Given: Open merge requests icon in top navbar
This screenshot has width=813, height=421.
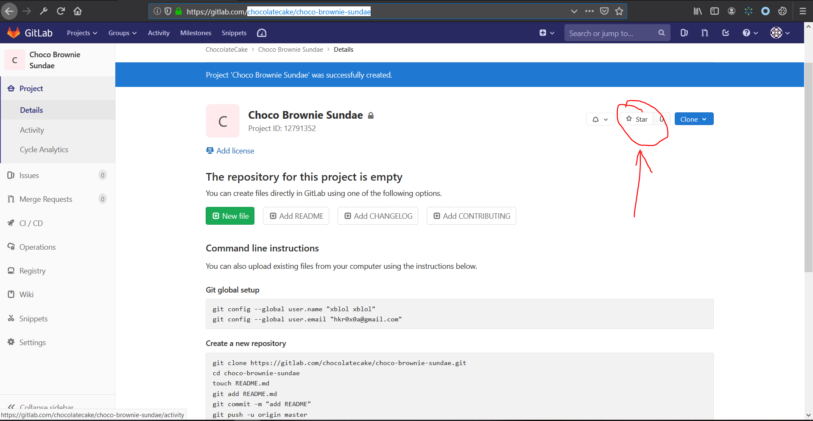Looking at the screenshot, I should click(705, 33).
